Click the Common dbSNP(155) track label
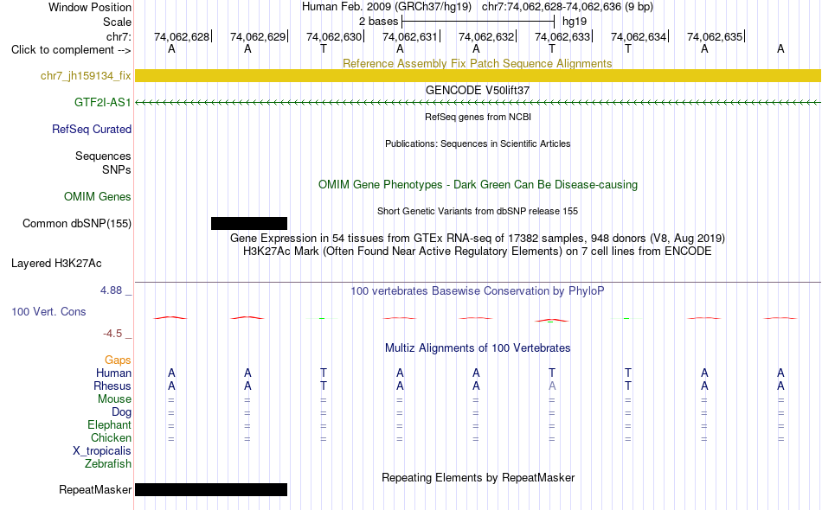This screenshot has width=822, height=510. tap(77, 224)
